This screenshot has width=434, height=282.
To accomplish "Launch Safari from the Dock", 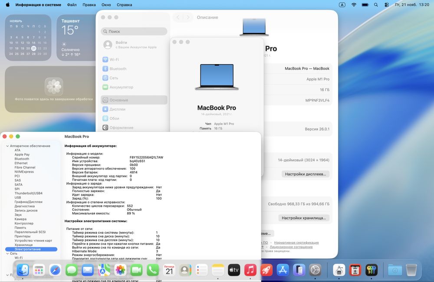I will tap(56, 270).
